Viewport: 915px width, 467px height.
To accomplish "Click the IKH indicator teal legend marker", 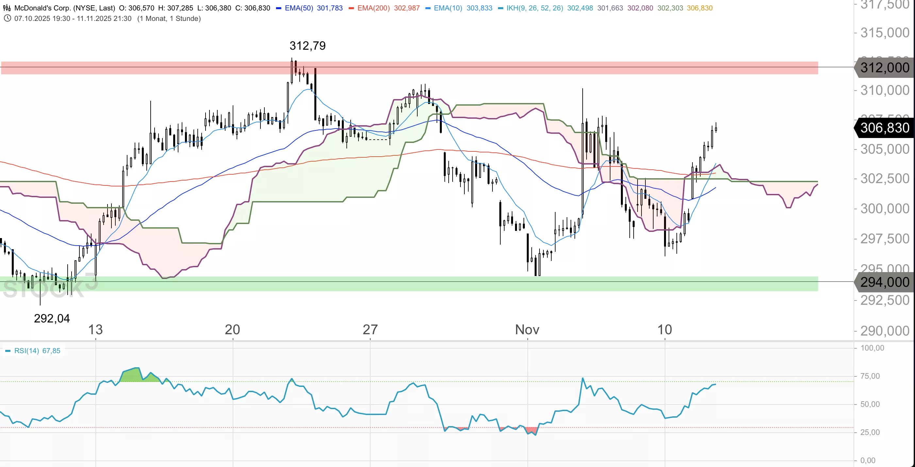I will tap(501, 8).
